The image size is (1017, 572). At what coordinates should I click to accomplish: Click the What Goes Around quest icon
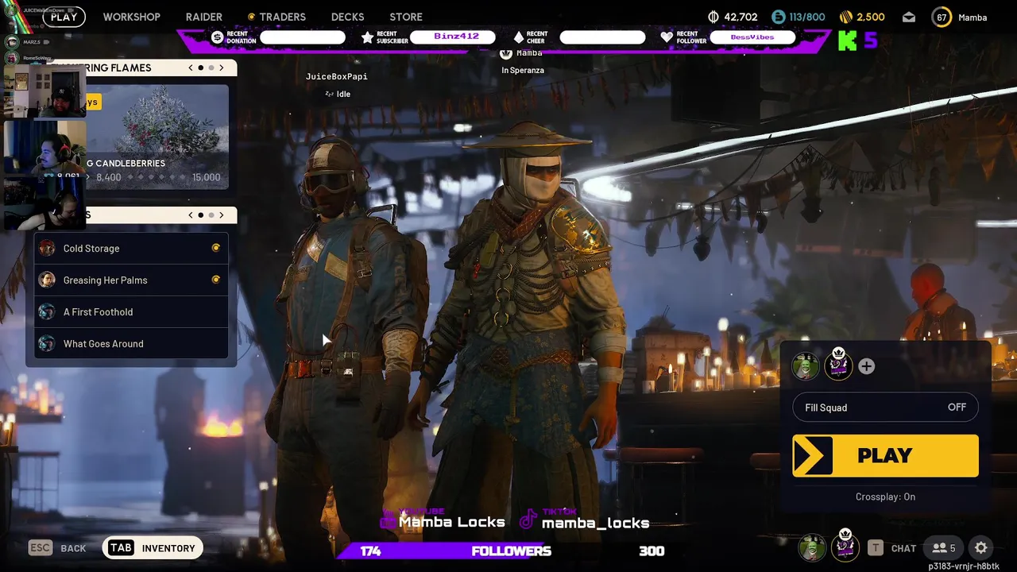(47, 343)
